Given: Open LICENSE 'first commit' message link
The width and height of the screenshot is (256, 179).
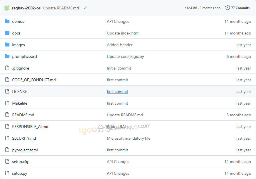Looking at the screenshot, I should coord(117,91).
